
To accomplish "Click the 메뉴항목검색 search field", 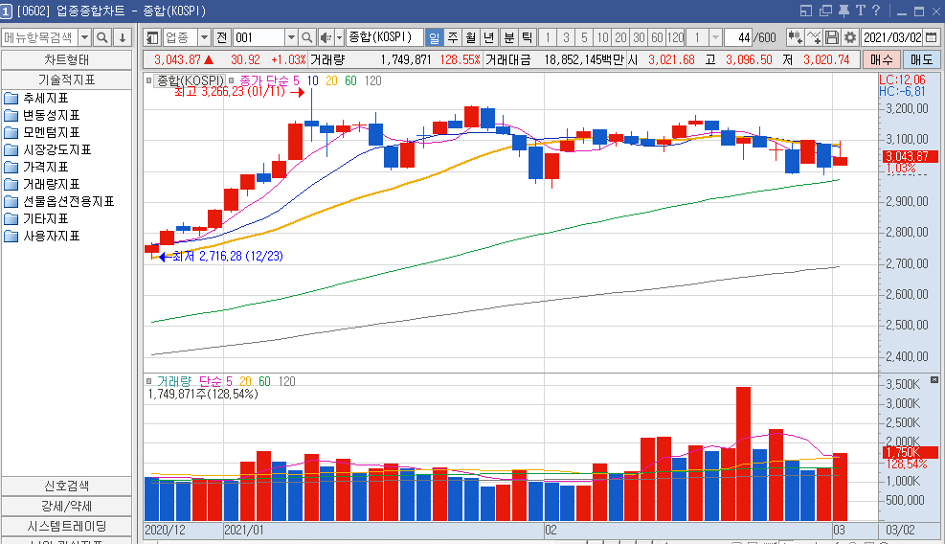I will [39, 37].
